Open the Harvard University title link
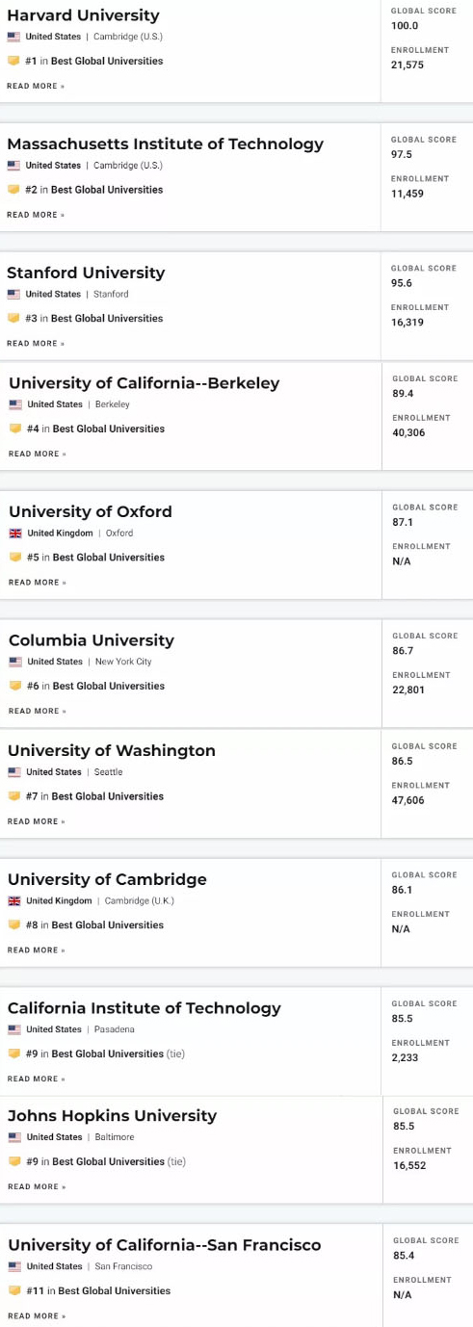Image resolution: width=473 pixels, height=1327 pixels. (x=83, y=15)
